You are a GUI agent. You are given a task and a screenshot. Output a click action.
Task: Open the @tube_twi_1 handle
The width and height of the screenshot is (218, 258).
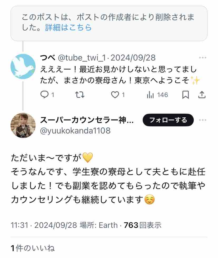point(82,57)
